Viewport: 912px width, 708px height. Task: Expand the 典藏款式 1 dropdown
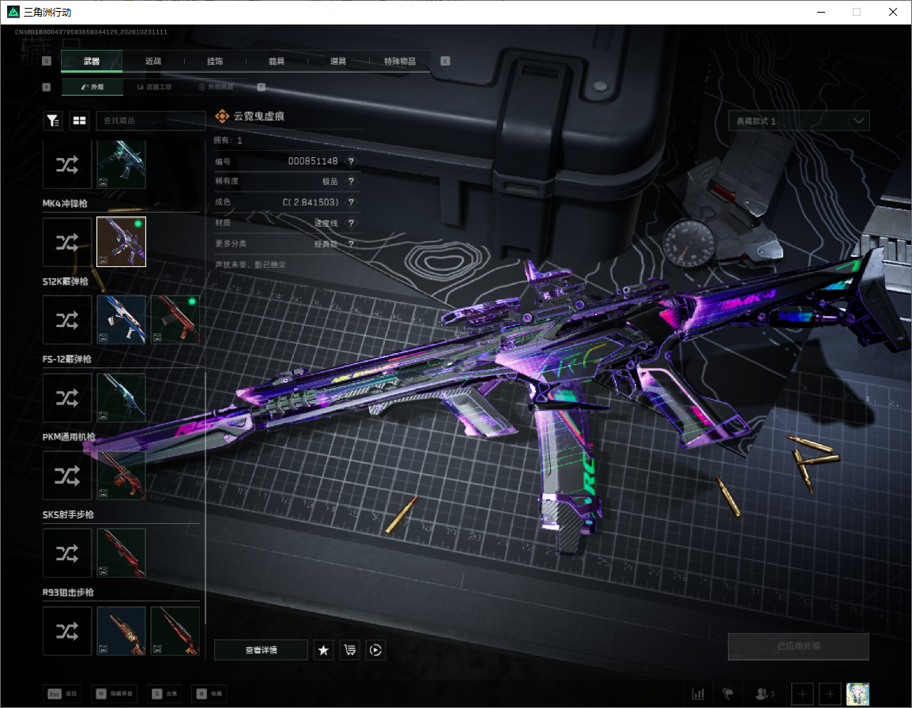point(798,120)
